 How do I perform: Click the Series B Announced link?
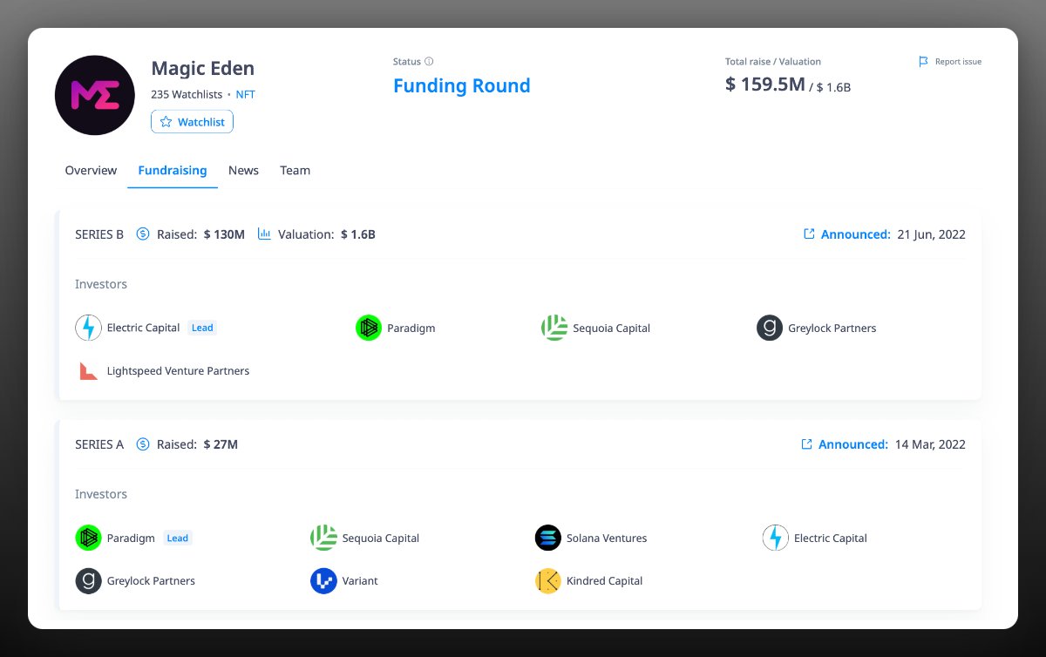point(856,234)
